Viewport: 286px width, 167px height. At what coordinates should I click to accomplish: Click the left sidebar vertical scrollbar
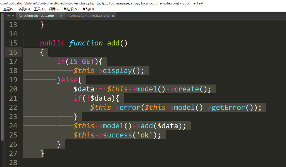[x=3, y=84]
